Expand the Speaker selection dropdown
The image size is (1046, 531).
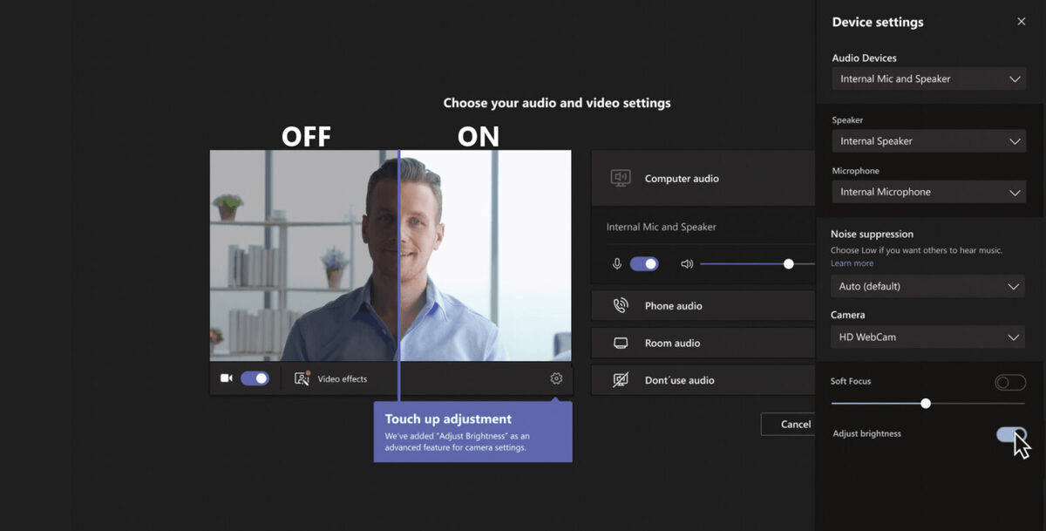[928, 140]
